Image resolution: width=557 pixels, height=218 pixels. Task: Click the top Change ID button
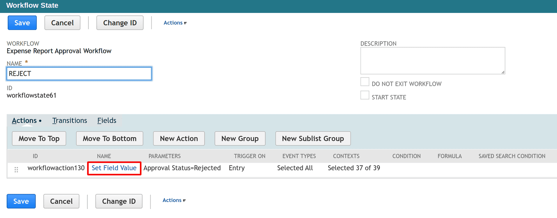(x=120, y=23)
